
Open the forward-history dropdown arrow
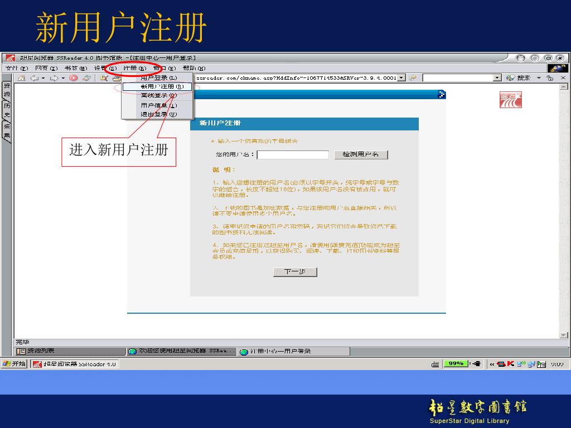[63, 78]
